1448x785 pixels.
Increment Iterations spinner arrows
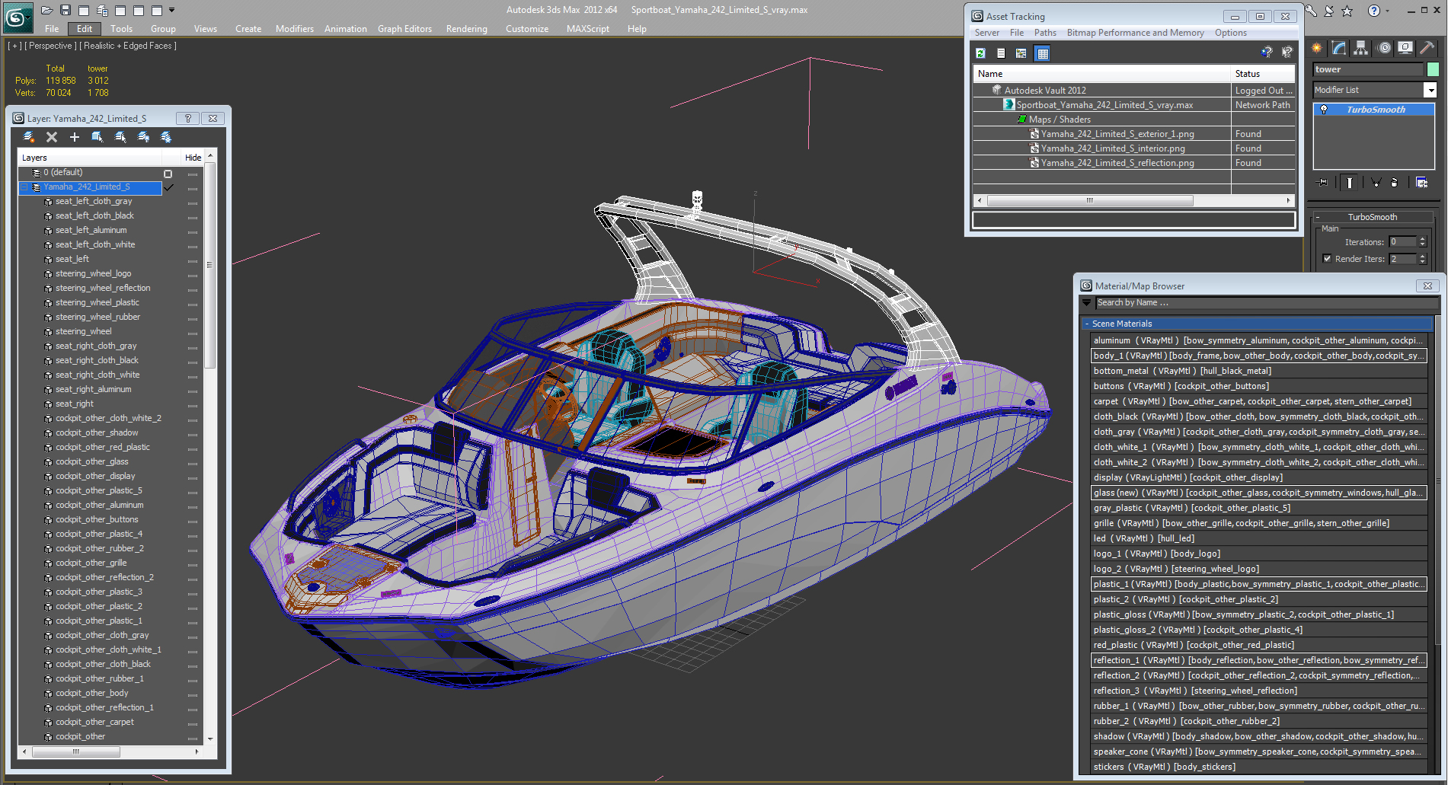pos(1422,242)
